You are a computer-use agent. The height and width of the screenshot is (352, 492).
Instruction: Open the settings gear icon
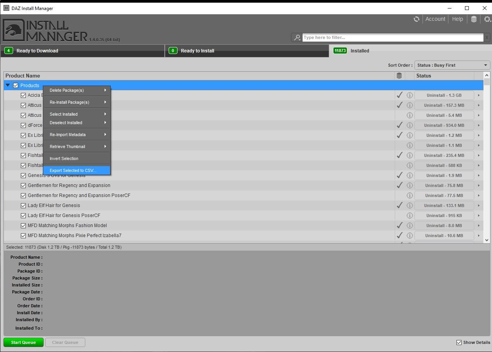(x=487, y=19)
